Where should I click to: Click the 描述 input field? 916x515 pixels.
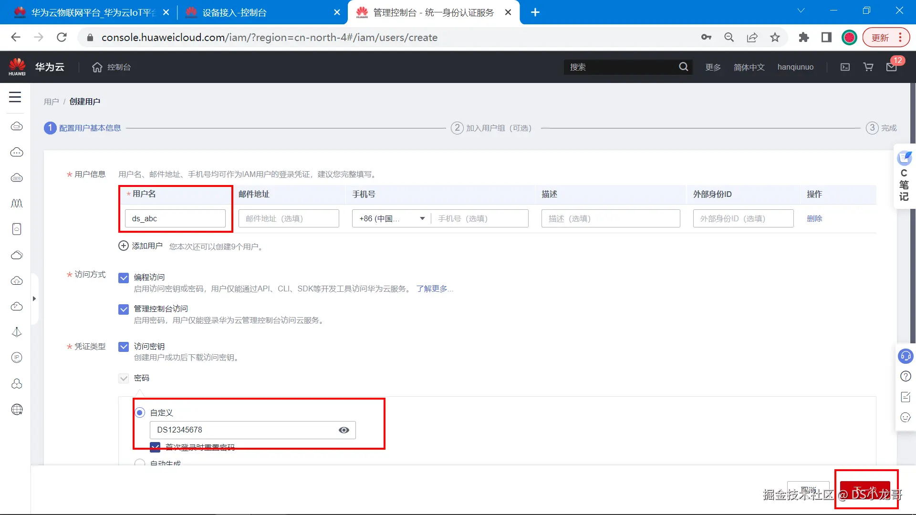pyautogui.click(x=611, y=218)
